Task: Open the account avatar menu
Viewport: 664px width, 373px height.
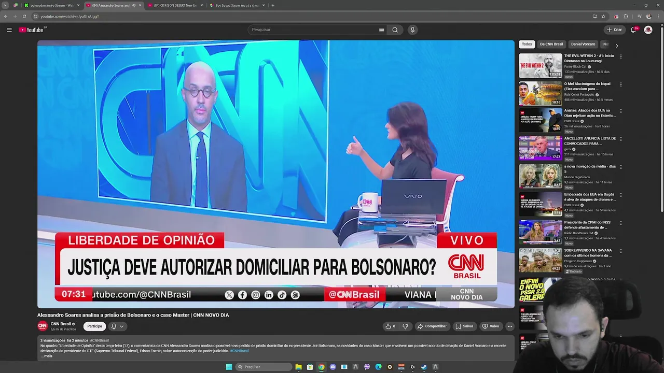Action: click(648, 30)
